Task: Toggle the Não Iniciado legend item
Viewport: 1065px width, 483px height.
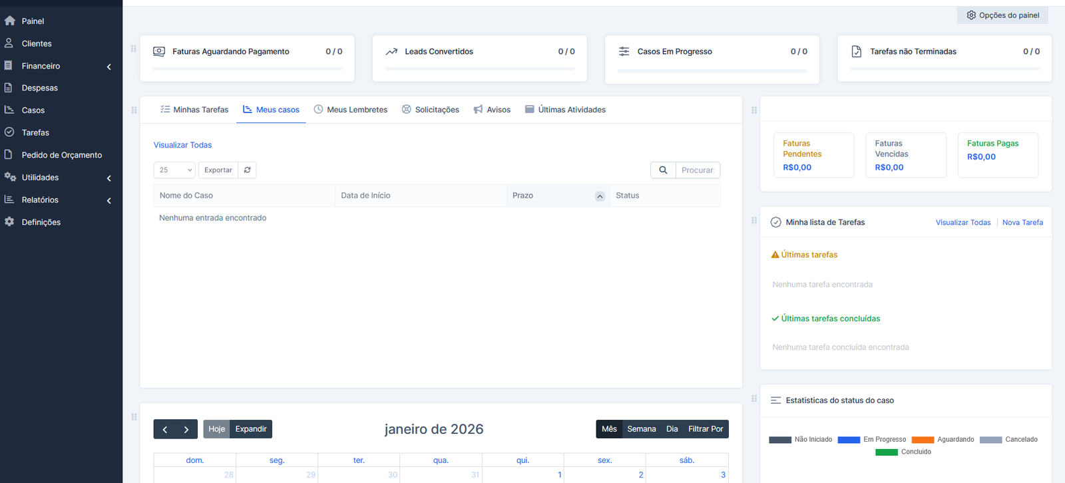Action: point(801,440)
